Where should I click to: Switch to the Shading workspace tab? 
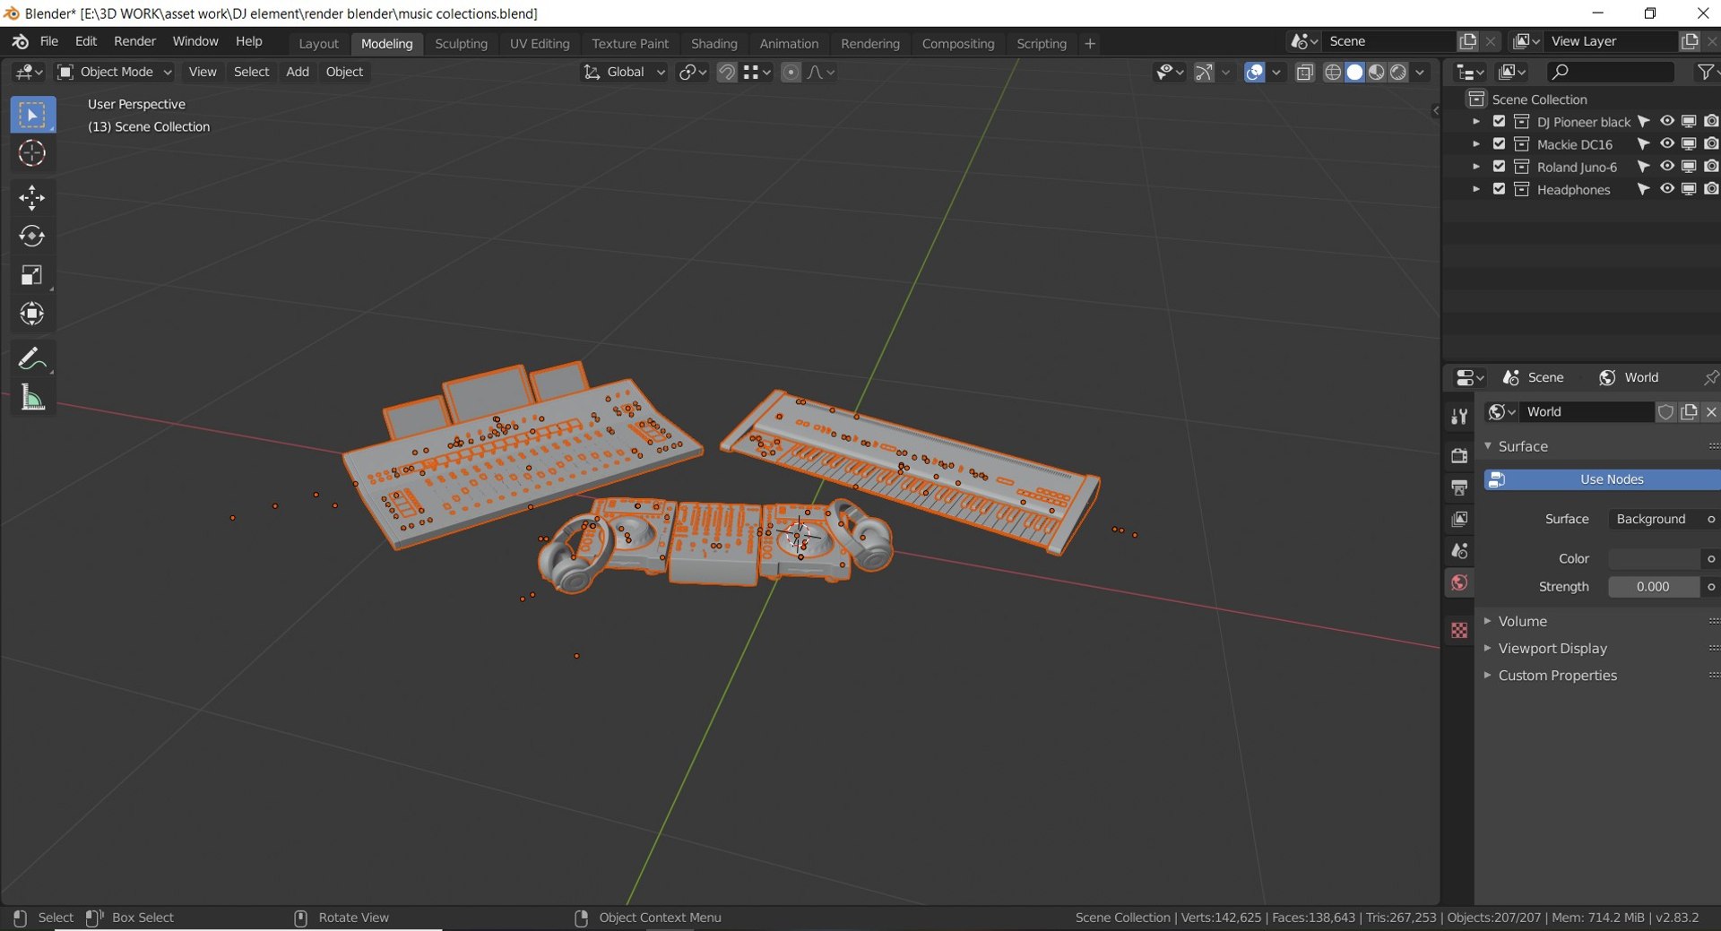713,43
